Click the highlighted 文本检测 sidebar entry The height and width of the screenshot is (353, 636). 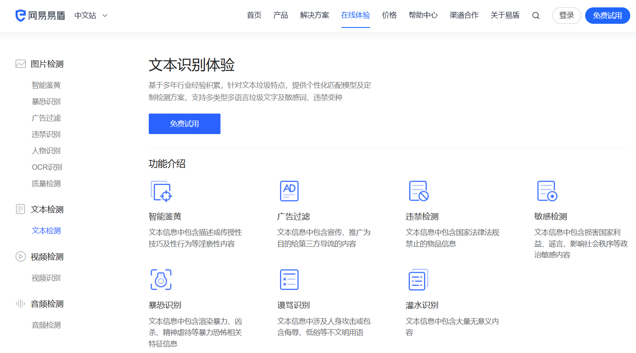coord(46,230)
